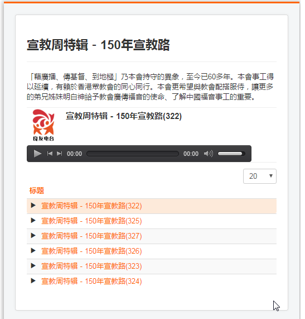Sort list by the 标题 column header
The height and width of the screenshot is (319, 305).
pyautogui.click(x=37, y=191)
